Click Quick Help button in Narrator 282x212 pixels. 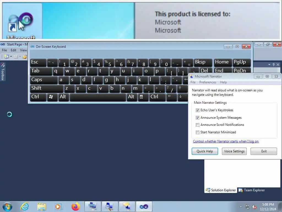click(205, 151)
